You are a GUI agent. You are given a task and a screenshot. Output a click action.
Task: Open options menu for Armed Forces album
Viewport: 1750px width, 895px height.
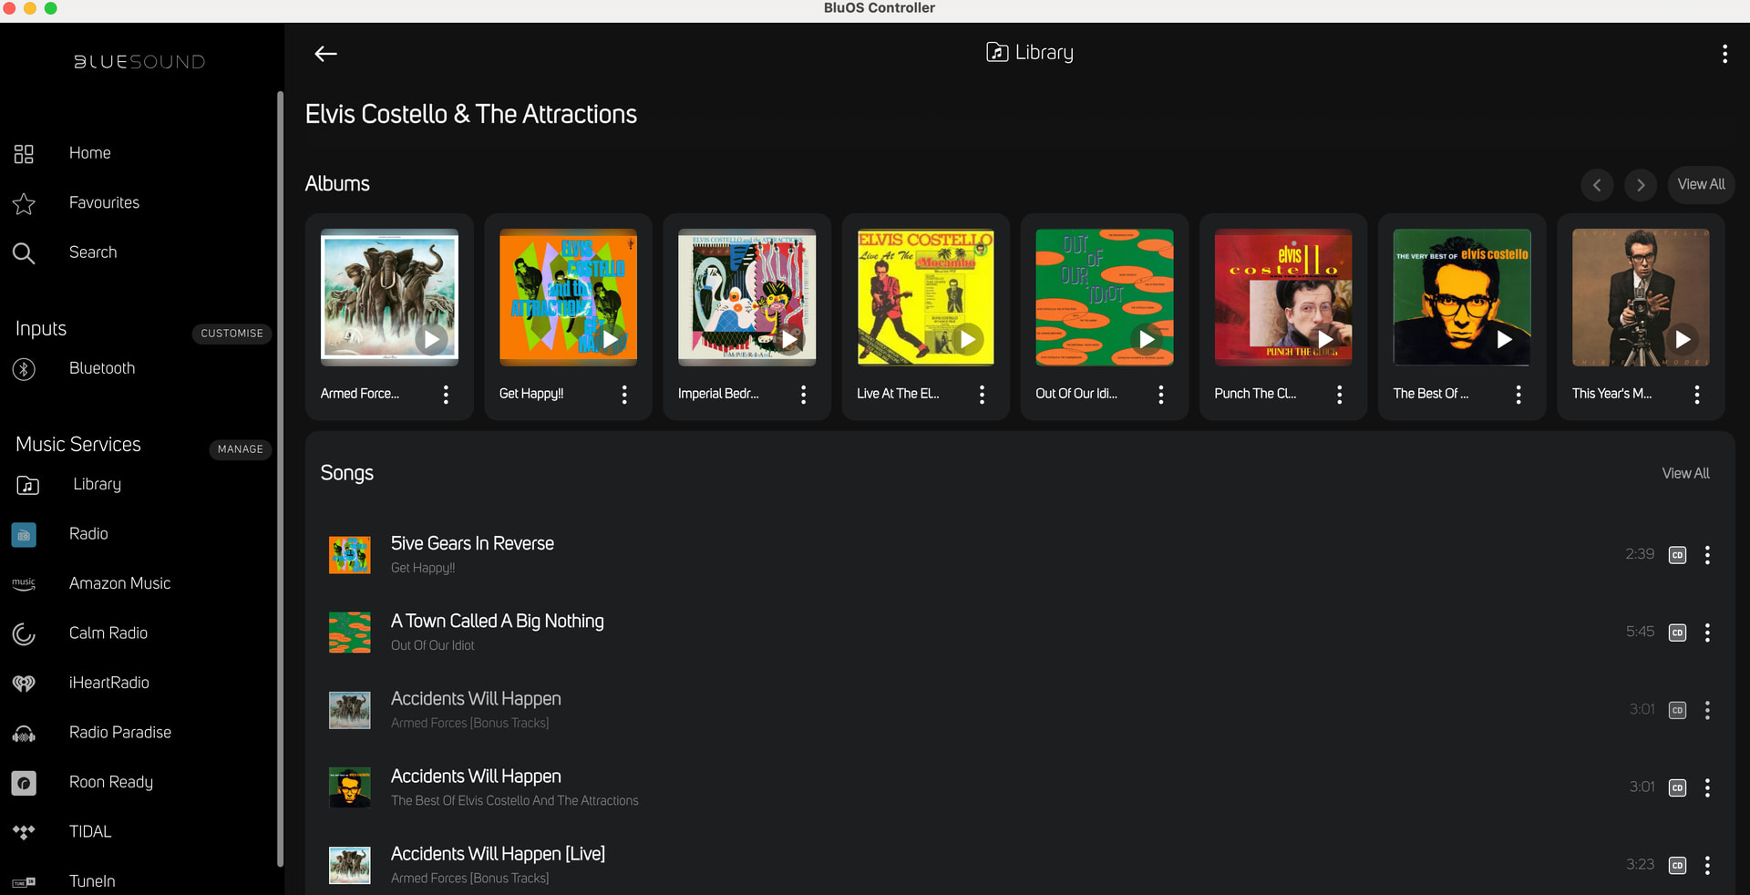coord(446,395)
